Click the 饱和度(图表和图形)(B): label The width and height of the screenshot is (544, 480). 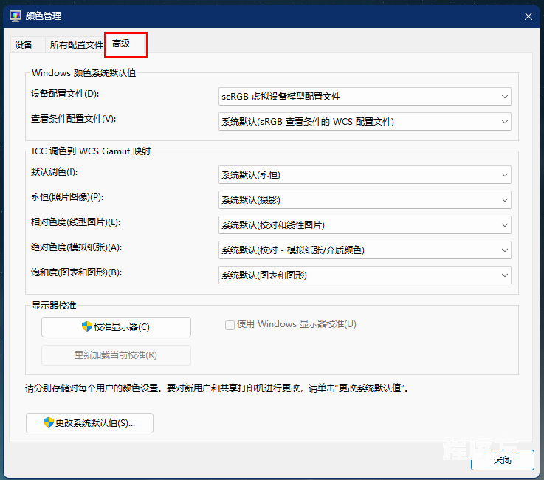[x=76, y=272]
